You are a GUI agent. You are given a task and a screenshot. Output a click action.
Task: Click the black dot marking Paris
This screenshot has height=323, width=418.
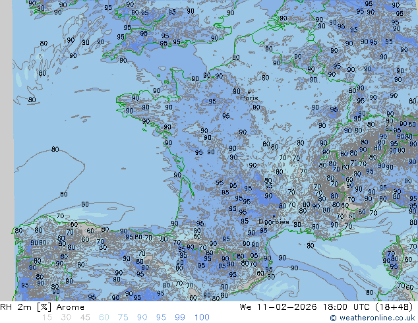point(249,92)
